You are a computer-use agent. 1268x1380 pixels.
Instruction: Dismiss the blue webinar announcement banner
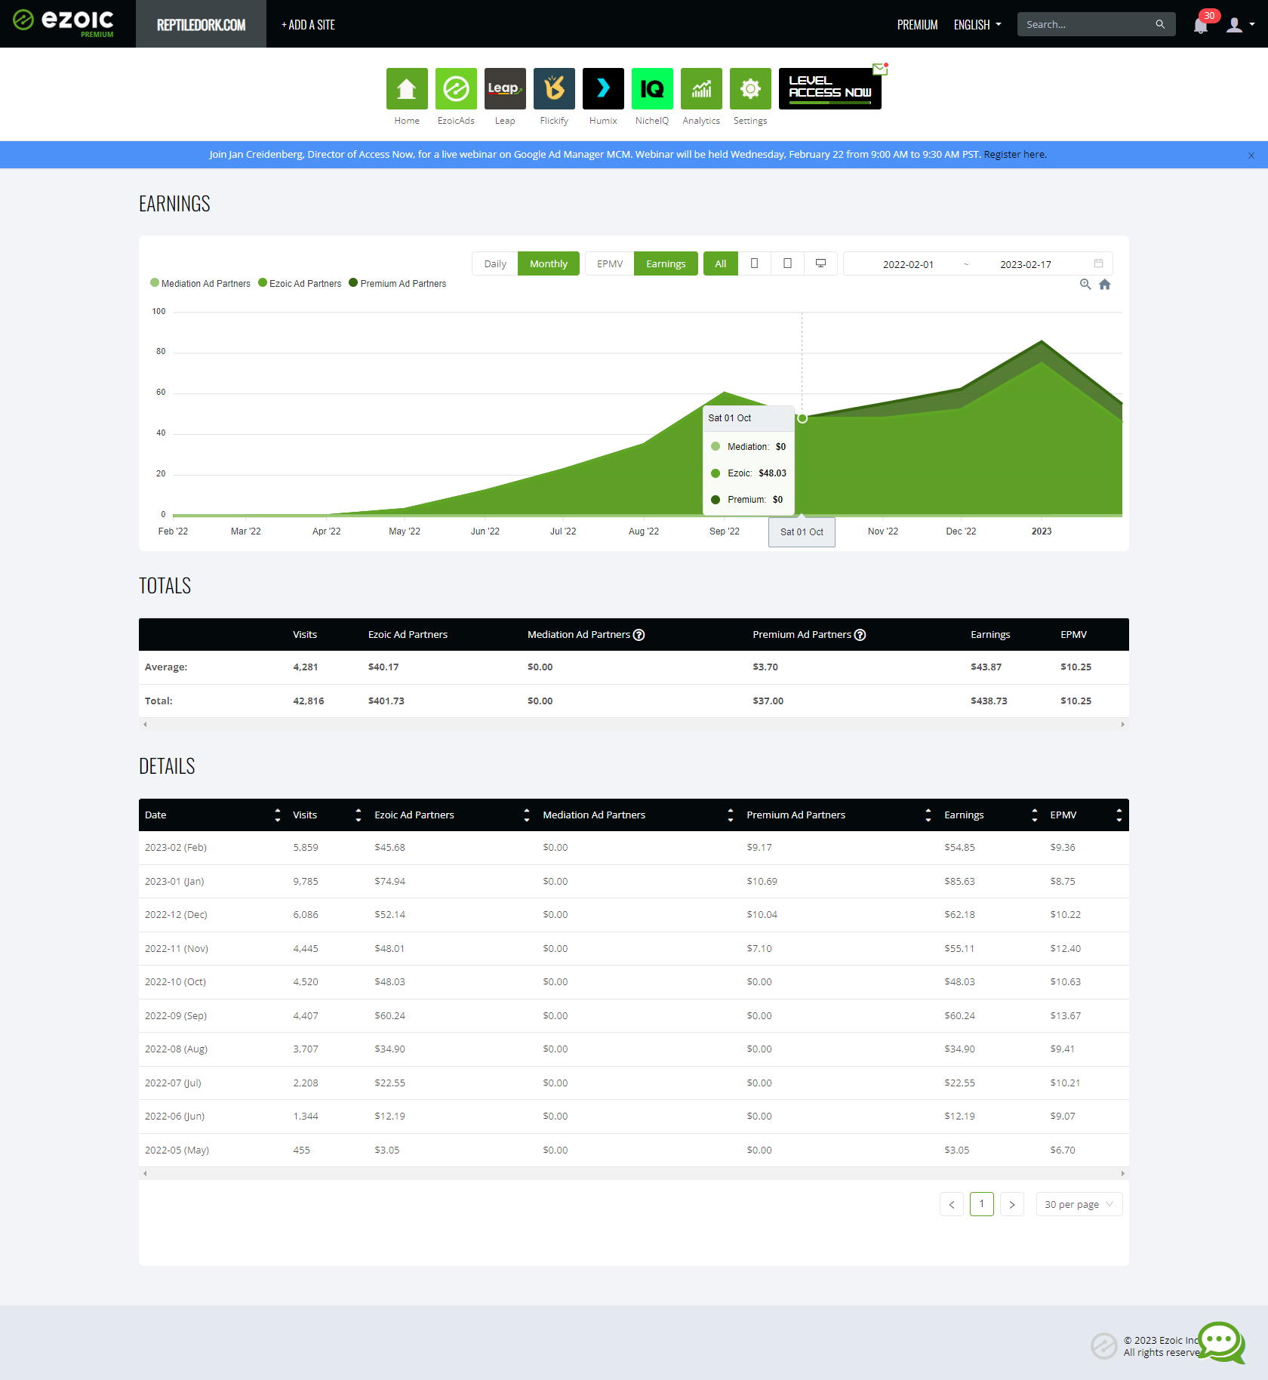coord(1251,156)
